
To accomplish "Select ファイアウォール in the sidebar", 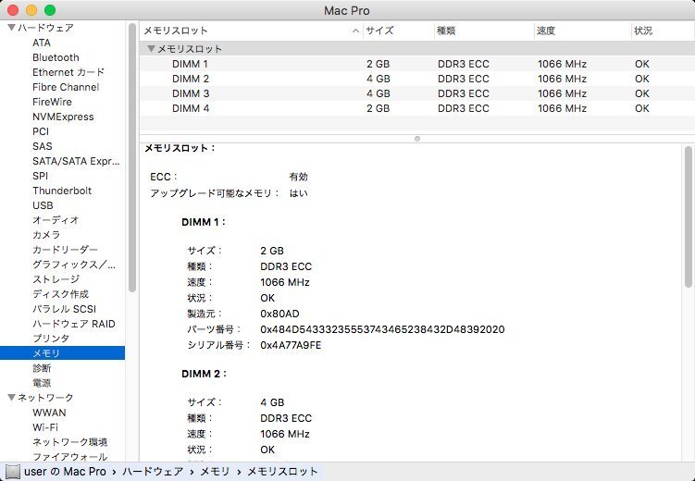I will [70, 457].
